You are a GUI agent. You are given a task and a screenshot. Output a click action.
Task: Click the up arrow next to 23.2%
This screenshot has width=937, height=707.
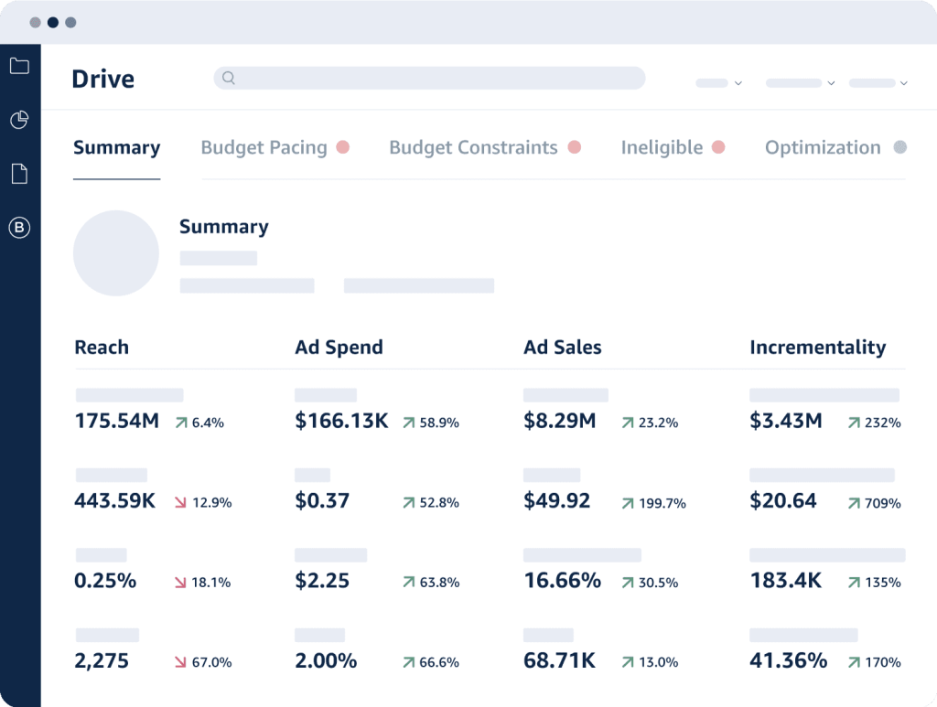click(x=628, y=423)
